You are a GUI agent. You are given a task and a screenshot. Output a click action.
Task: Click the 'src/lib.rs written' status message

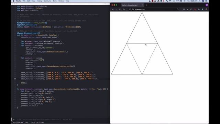click(28, 123)
